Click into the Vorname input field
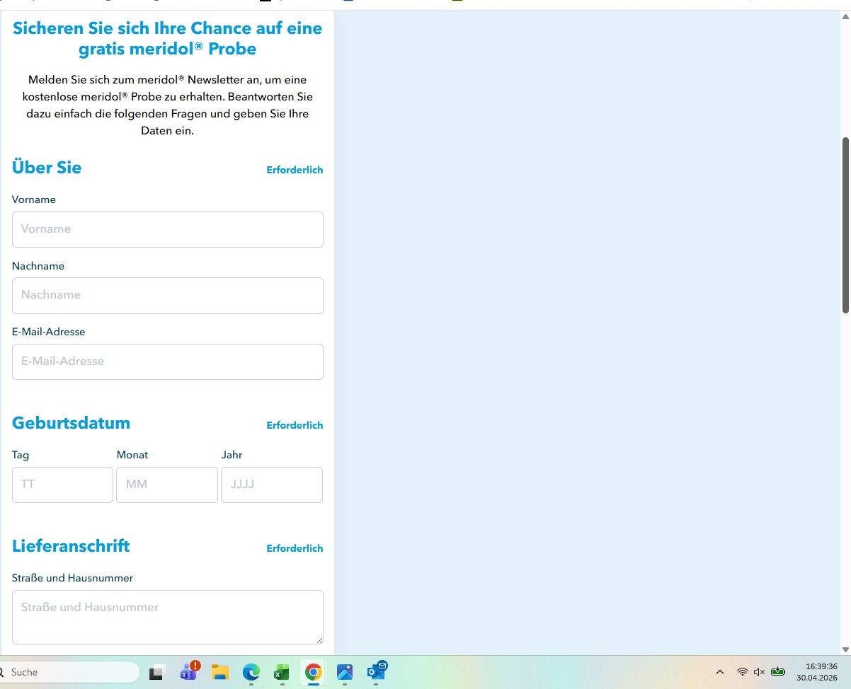 (x=167, y=229)
